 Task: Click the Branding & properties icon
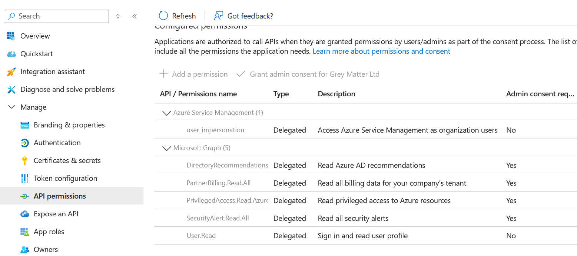tap(24, 125)
